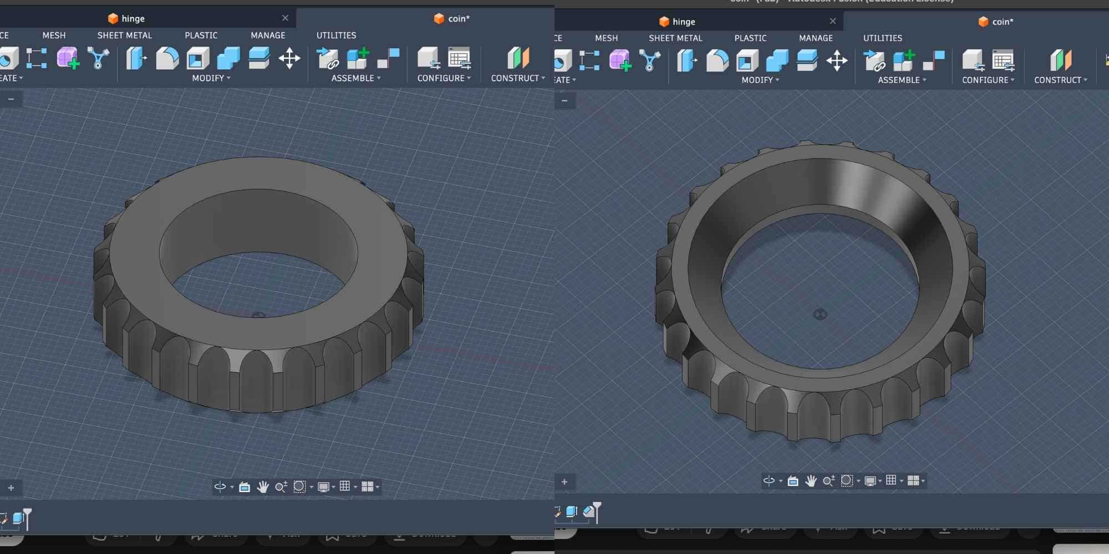Close the hinge tab in left window

click(x=285, y=18)
